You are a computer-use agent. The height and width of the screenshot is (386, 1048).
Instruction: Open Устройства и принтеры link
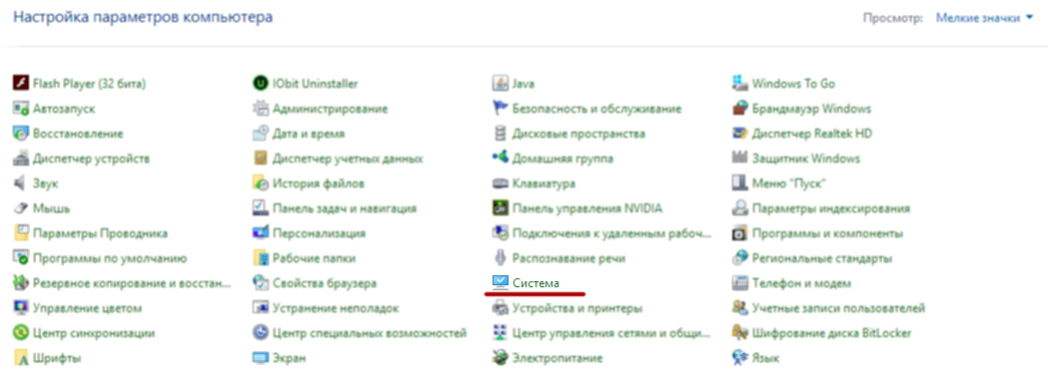click(x=577, y=308)
